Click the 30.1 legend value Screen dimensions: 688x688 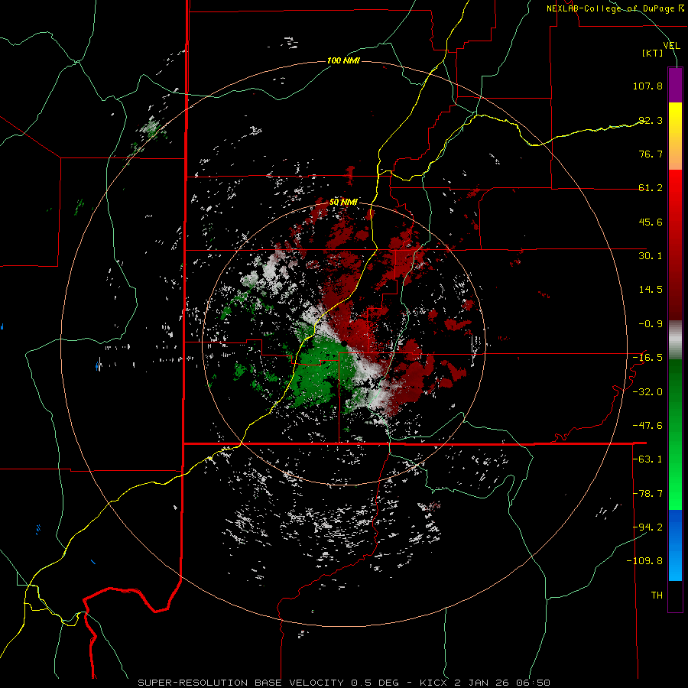coord(651,256)
